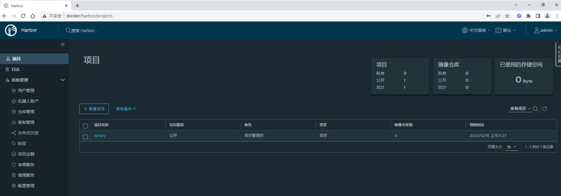Open Chrome three-dot menu
This screenshot has height=196, width=561.
point(557,16)
